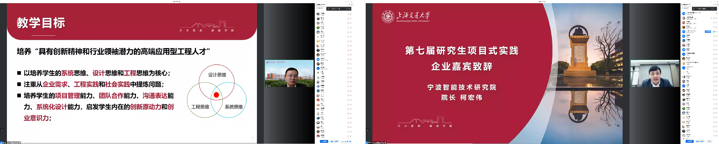
Task: Toggle first participant's camera icon in left member list
Action: pyautogui.click(x=351, y=14)
